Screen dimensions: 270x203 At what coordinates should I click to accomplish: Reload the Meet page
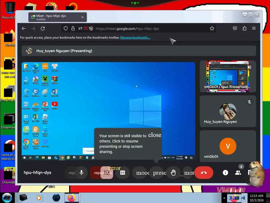[x=43, y=29]
